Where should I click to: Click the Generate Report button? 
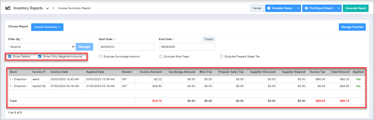[x=356, y=8]
